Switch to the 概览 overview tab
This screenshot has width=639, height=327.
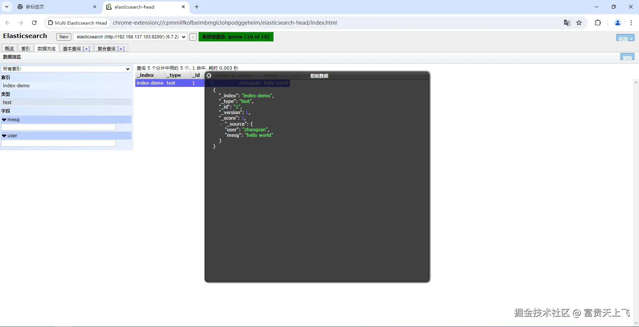(x=9, y=48)
